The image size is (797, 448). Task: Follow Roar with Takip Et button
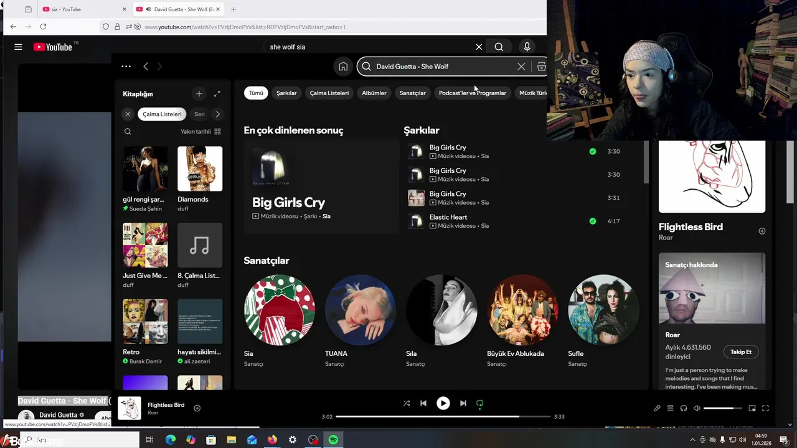pos(741,352)
